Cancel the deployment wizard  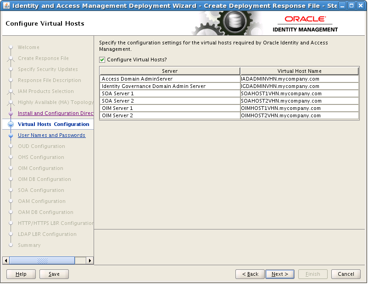(346, 274)
